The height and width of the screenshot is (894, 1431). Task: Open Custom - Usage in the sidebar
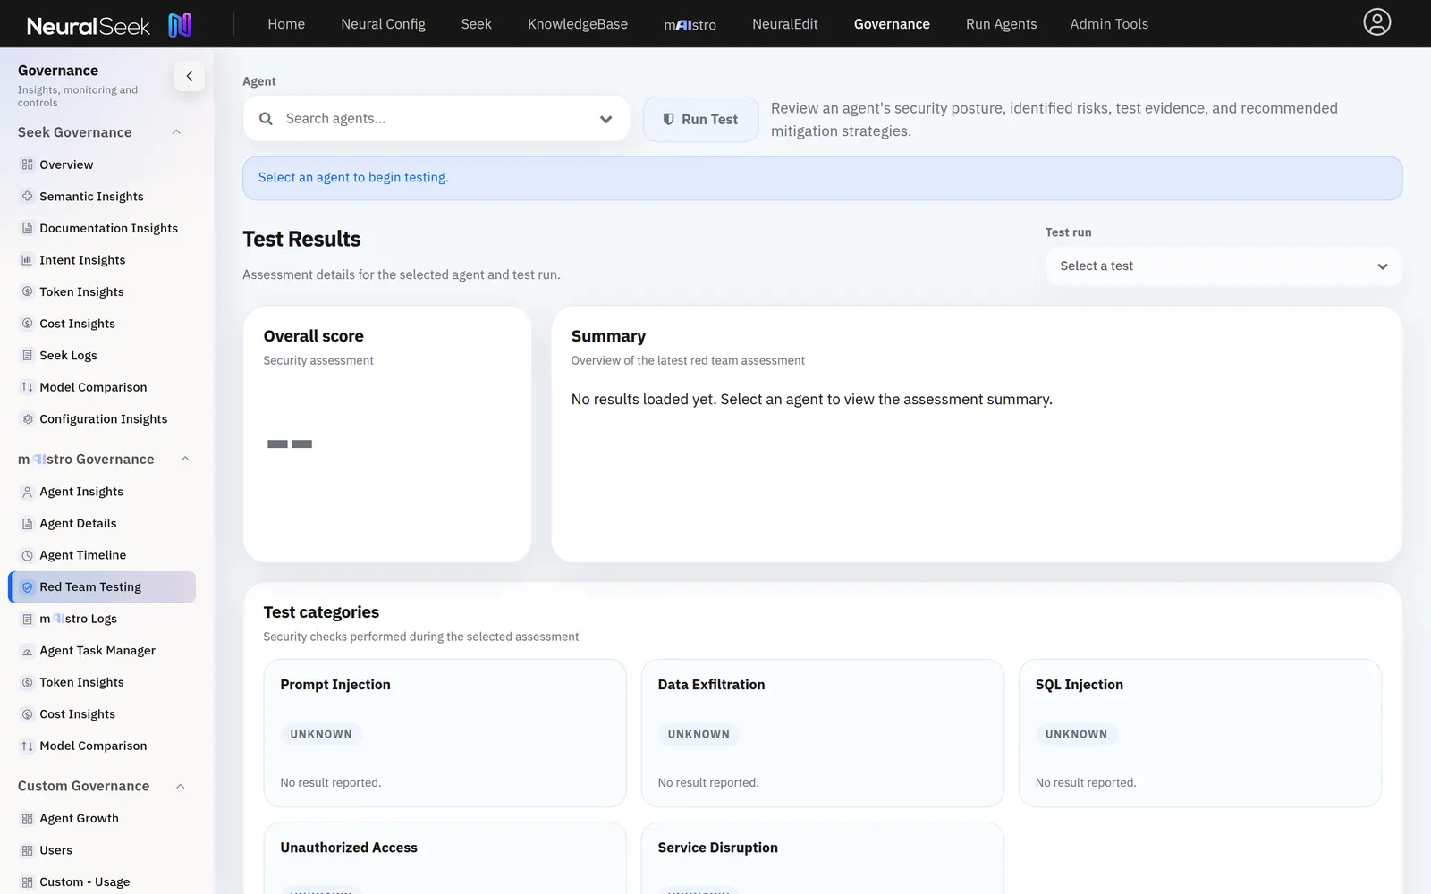point(102,881)
